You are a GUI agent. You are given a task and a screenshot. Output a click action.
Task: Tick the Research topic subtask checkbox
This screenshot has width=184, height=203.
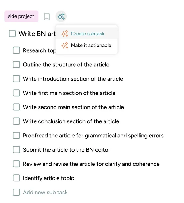16,50
